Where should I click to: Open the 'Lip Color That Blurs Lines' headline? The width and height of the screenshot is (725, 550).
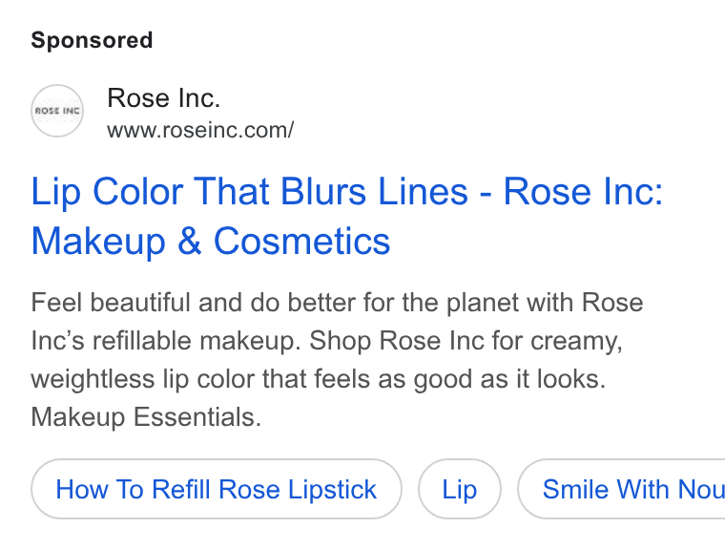coord(250,192)
